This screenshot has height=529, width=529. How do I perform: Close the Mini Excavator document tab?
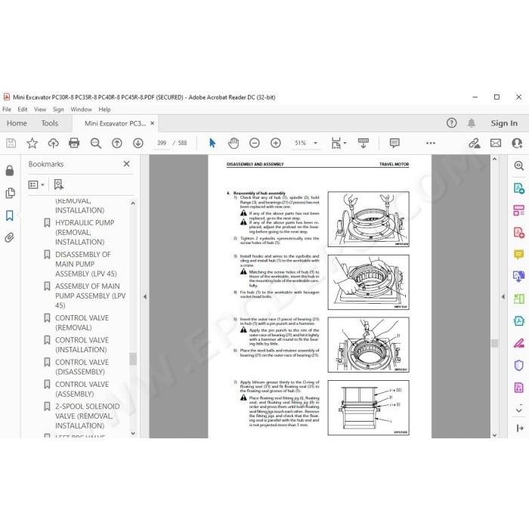pos(153,123)
